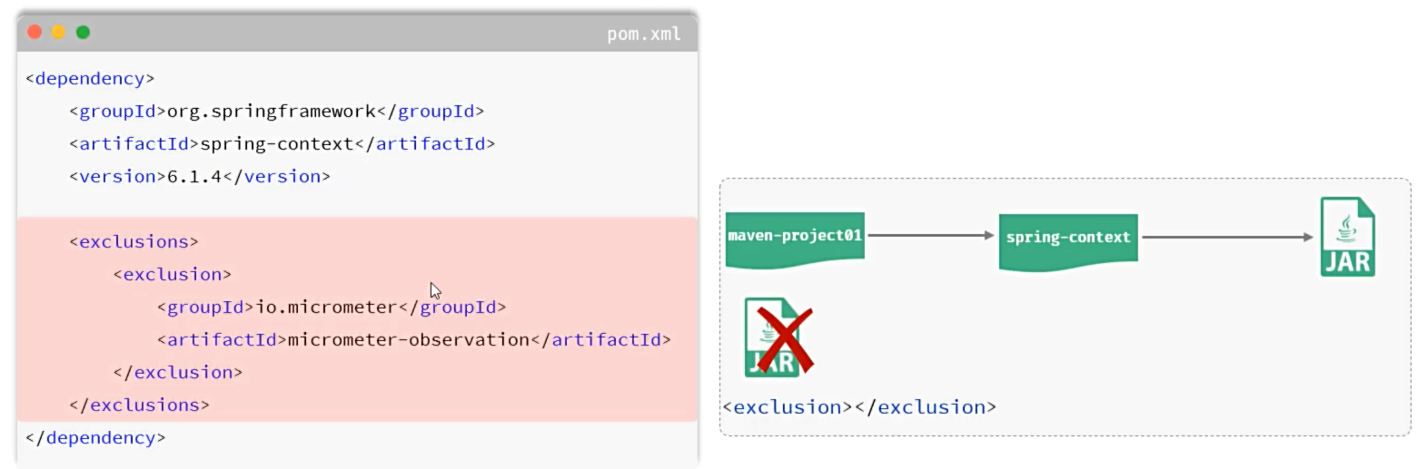The width and height of the screenshot is (1427, 469).
Task: Click the closing dependency tag
Action: point(95,438)
